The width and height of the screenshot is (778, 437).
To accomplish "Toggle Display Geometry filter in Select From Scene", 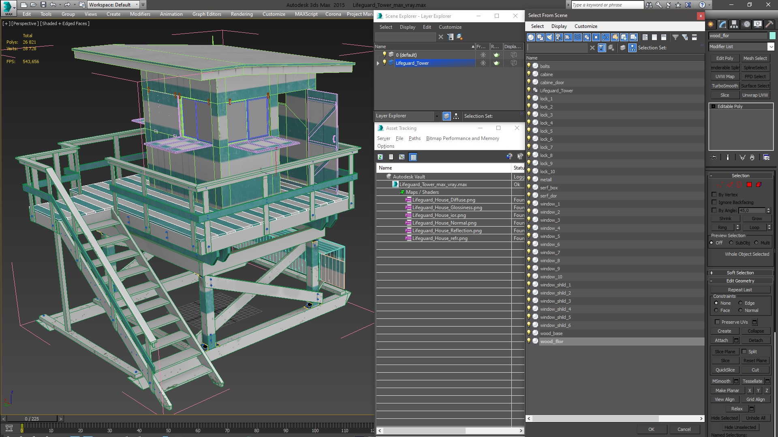I will click(530, 37).
